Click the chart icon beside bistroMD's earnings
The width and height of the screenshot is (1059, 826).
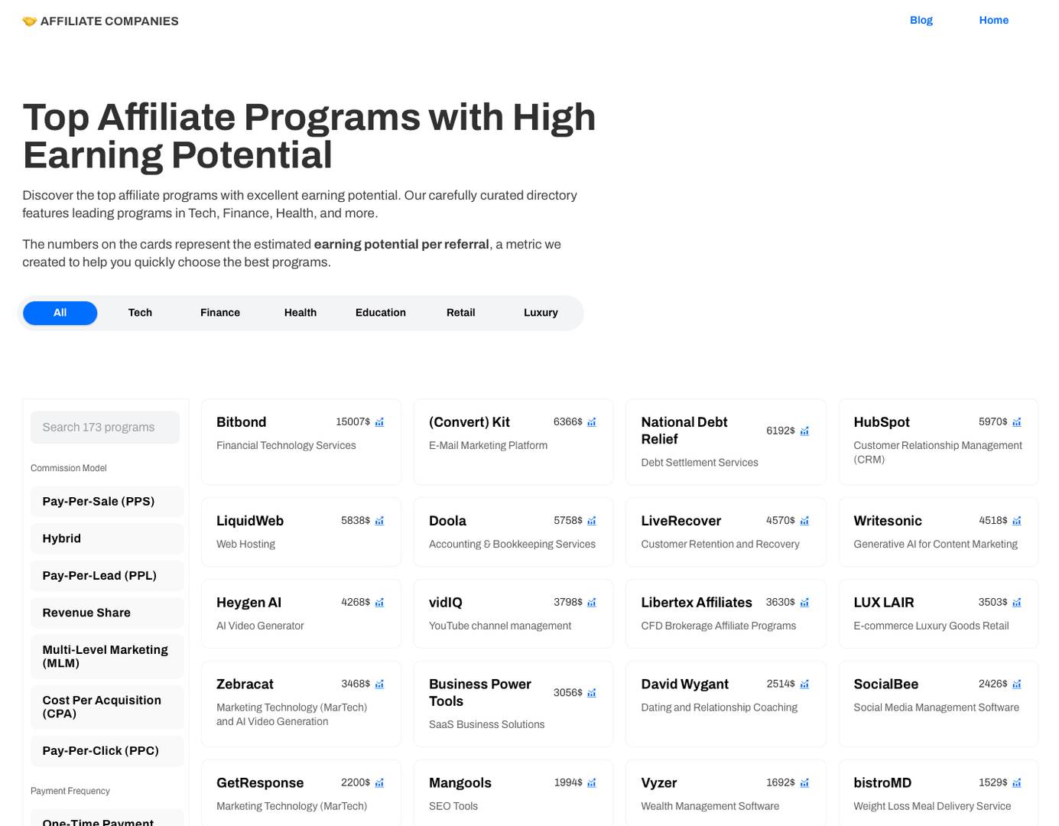pos(1017,782)
